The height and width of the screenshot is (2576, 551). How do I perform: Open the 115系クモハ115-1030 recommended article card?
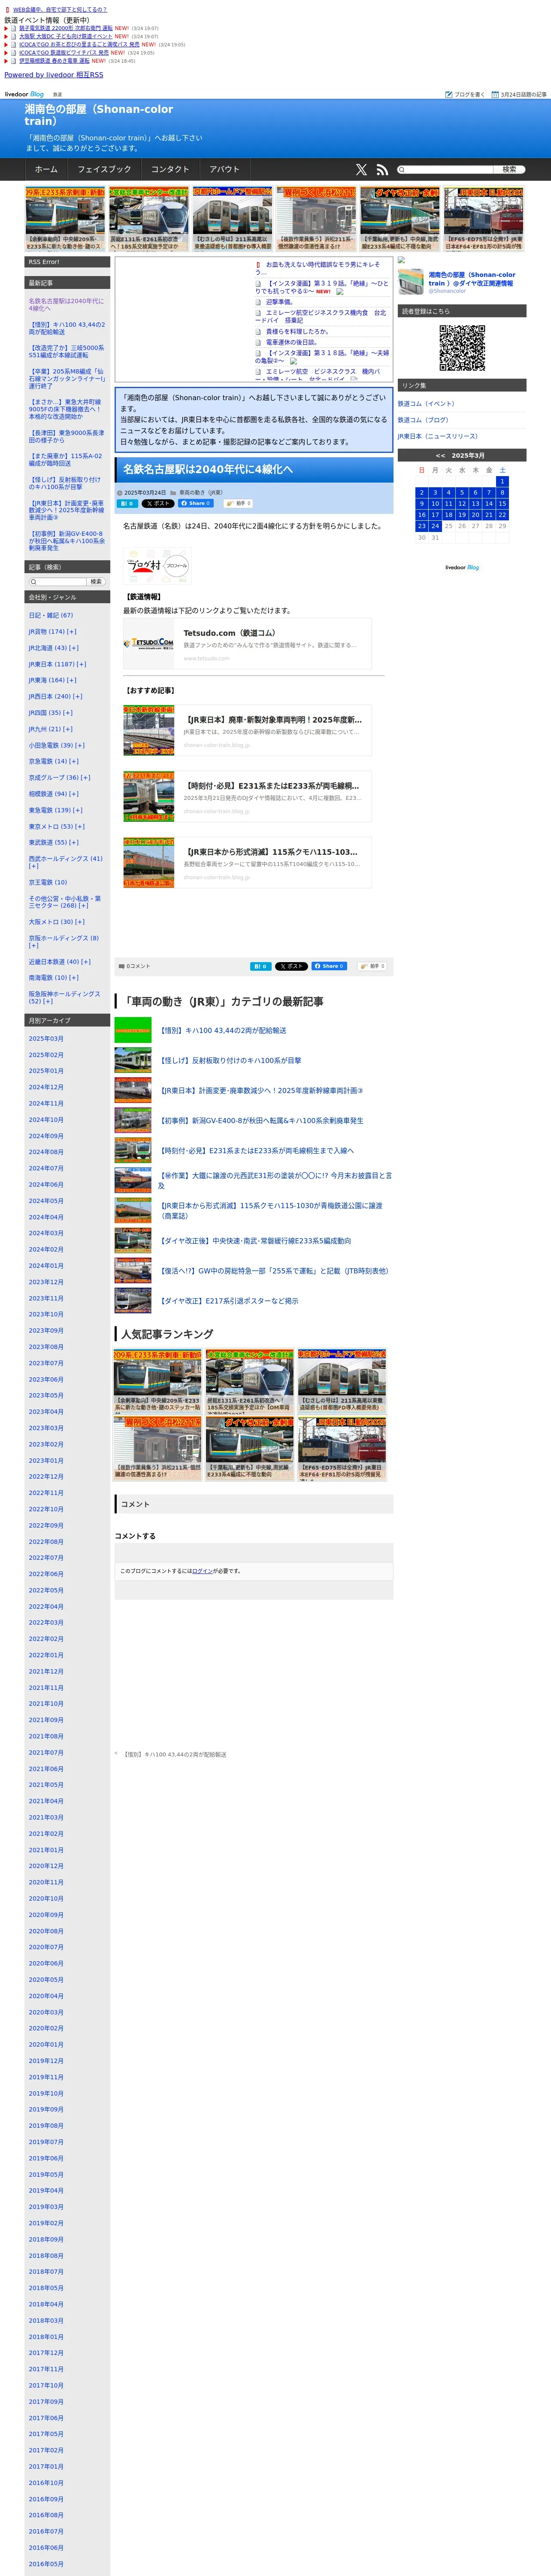point(247,863)
